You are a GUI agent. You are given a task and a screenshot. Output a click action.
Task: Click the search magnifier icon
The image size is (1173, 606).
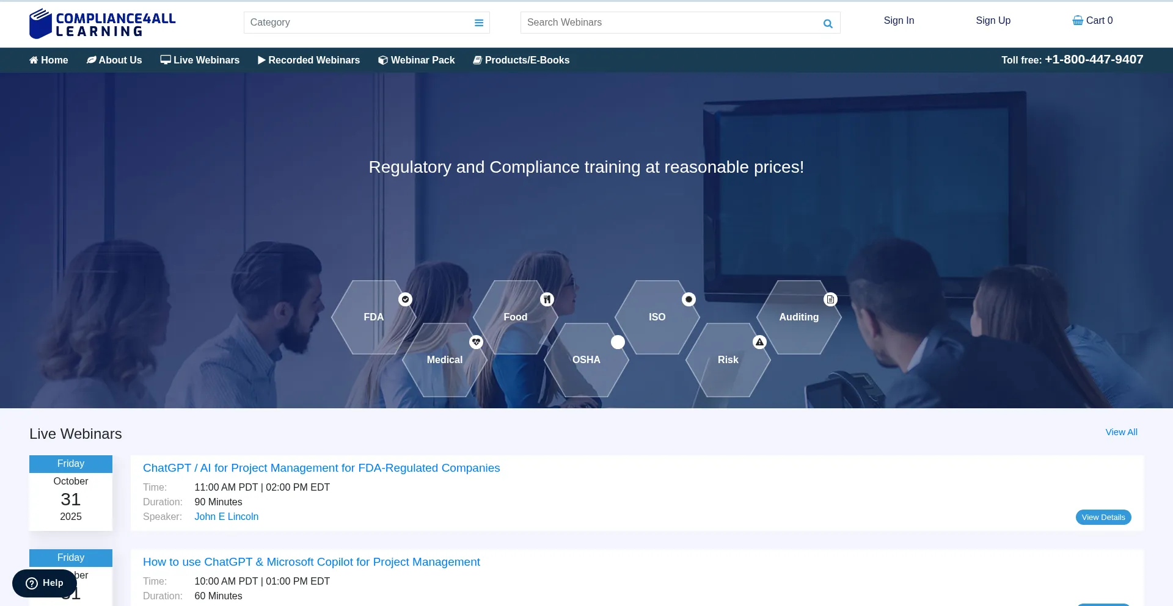(x=828, y=24)
